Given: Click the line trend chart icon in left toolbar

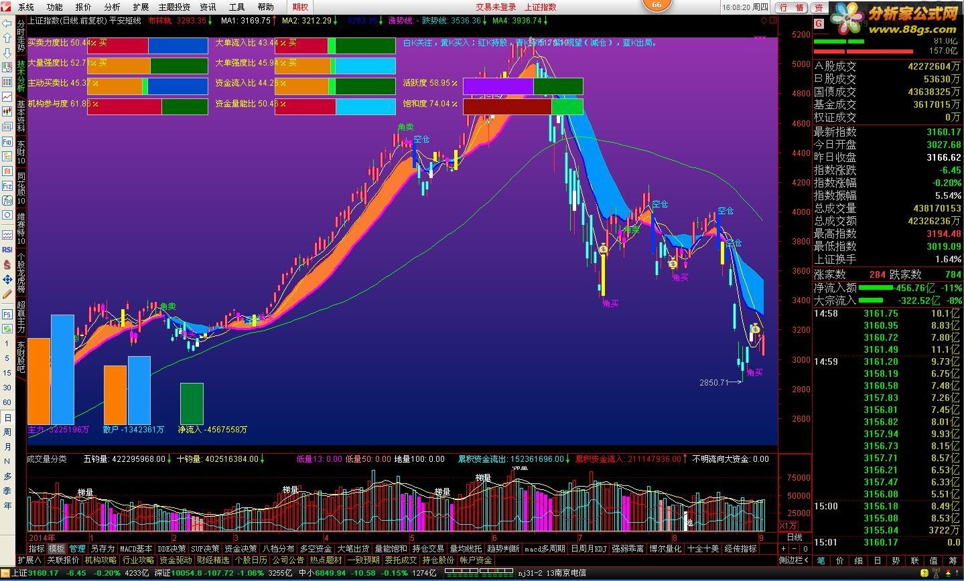Looking at the screenshot, I should click(7, 97).
